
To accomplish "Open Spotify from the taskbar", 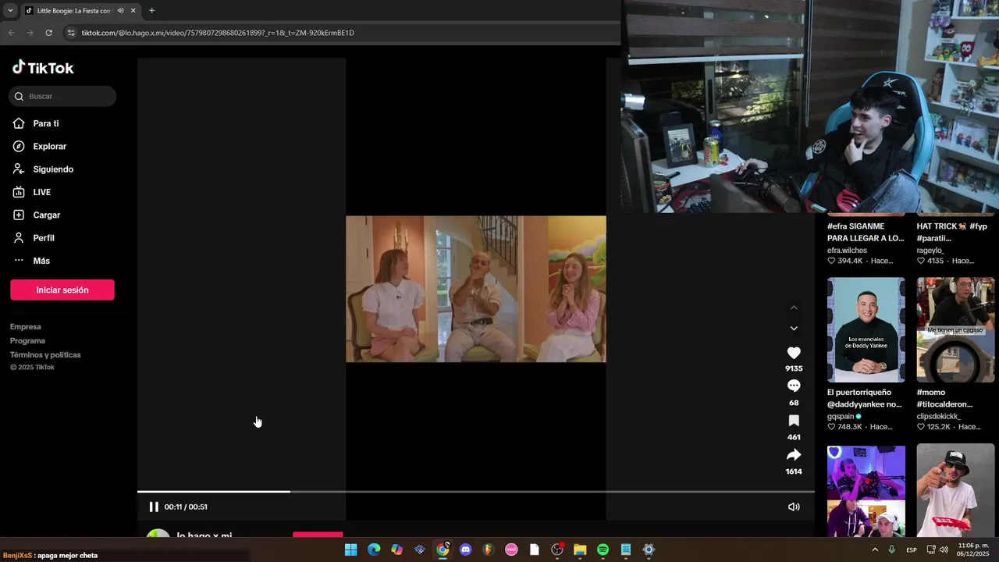I will coord(603,550).
